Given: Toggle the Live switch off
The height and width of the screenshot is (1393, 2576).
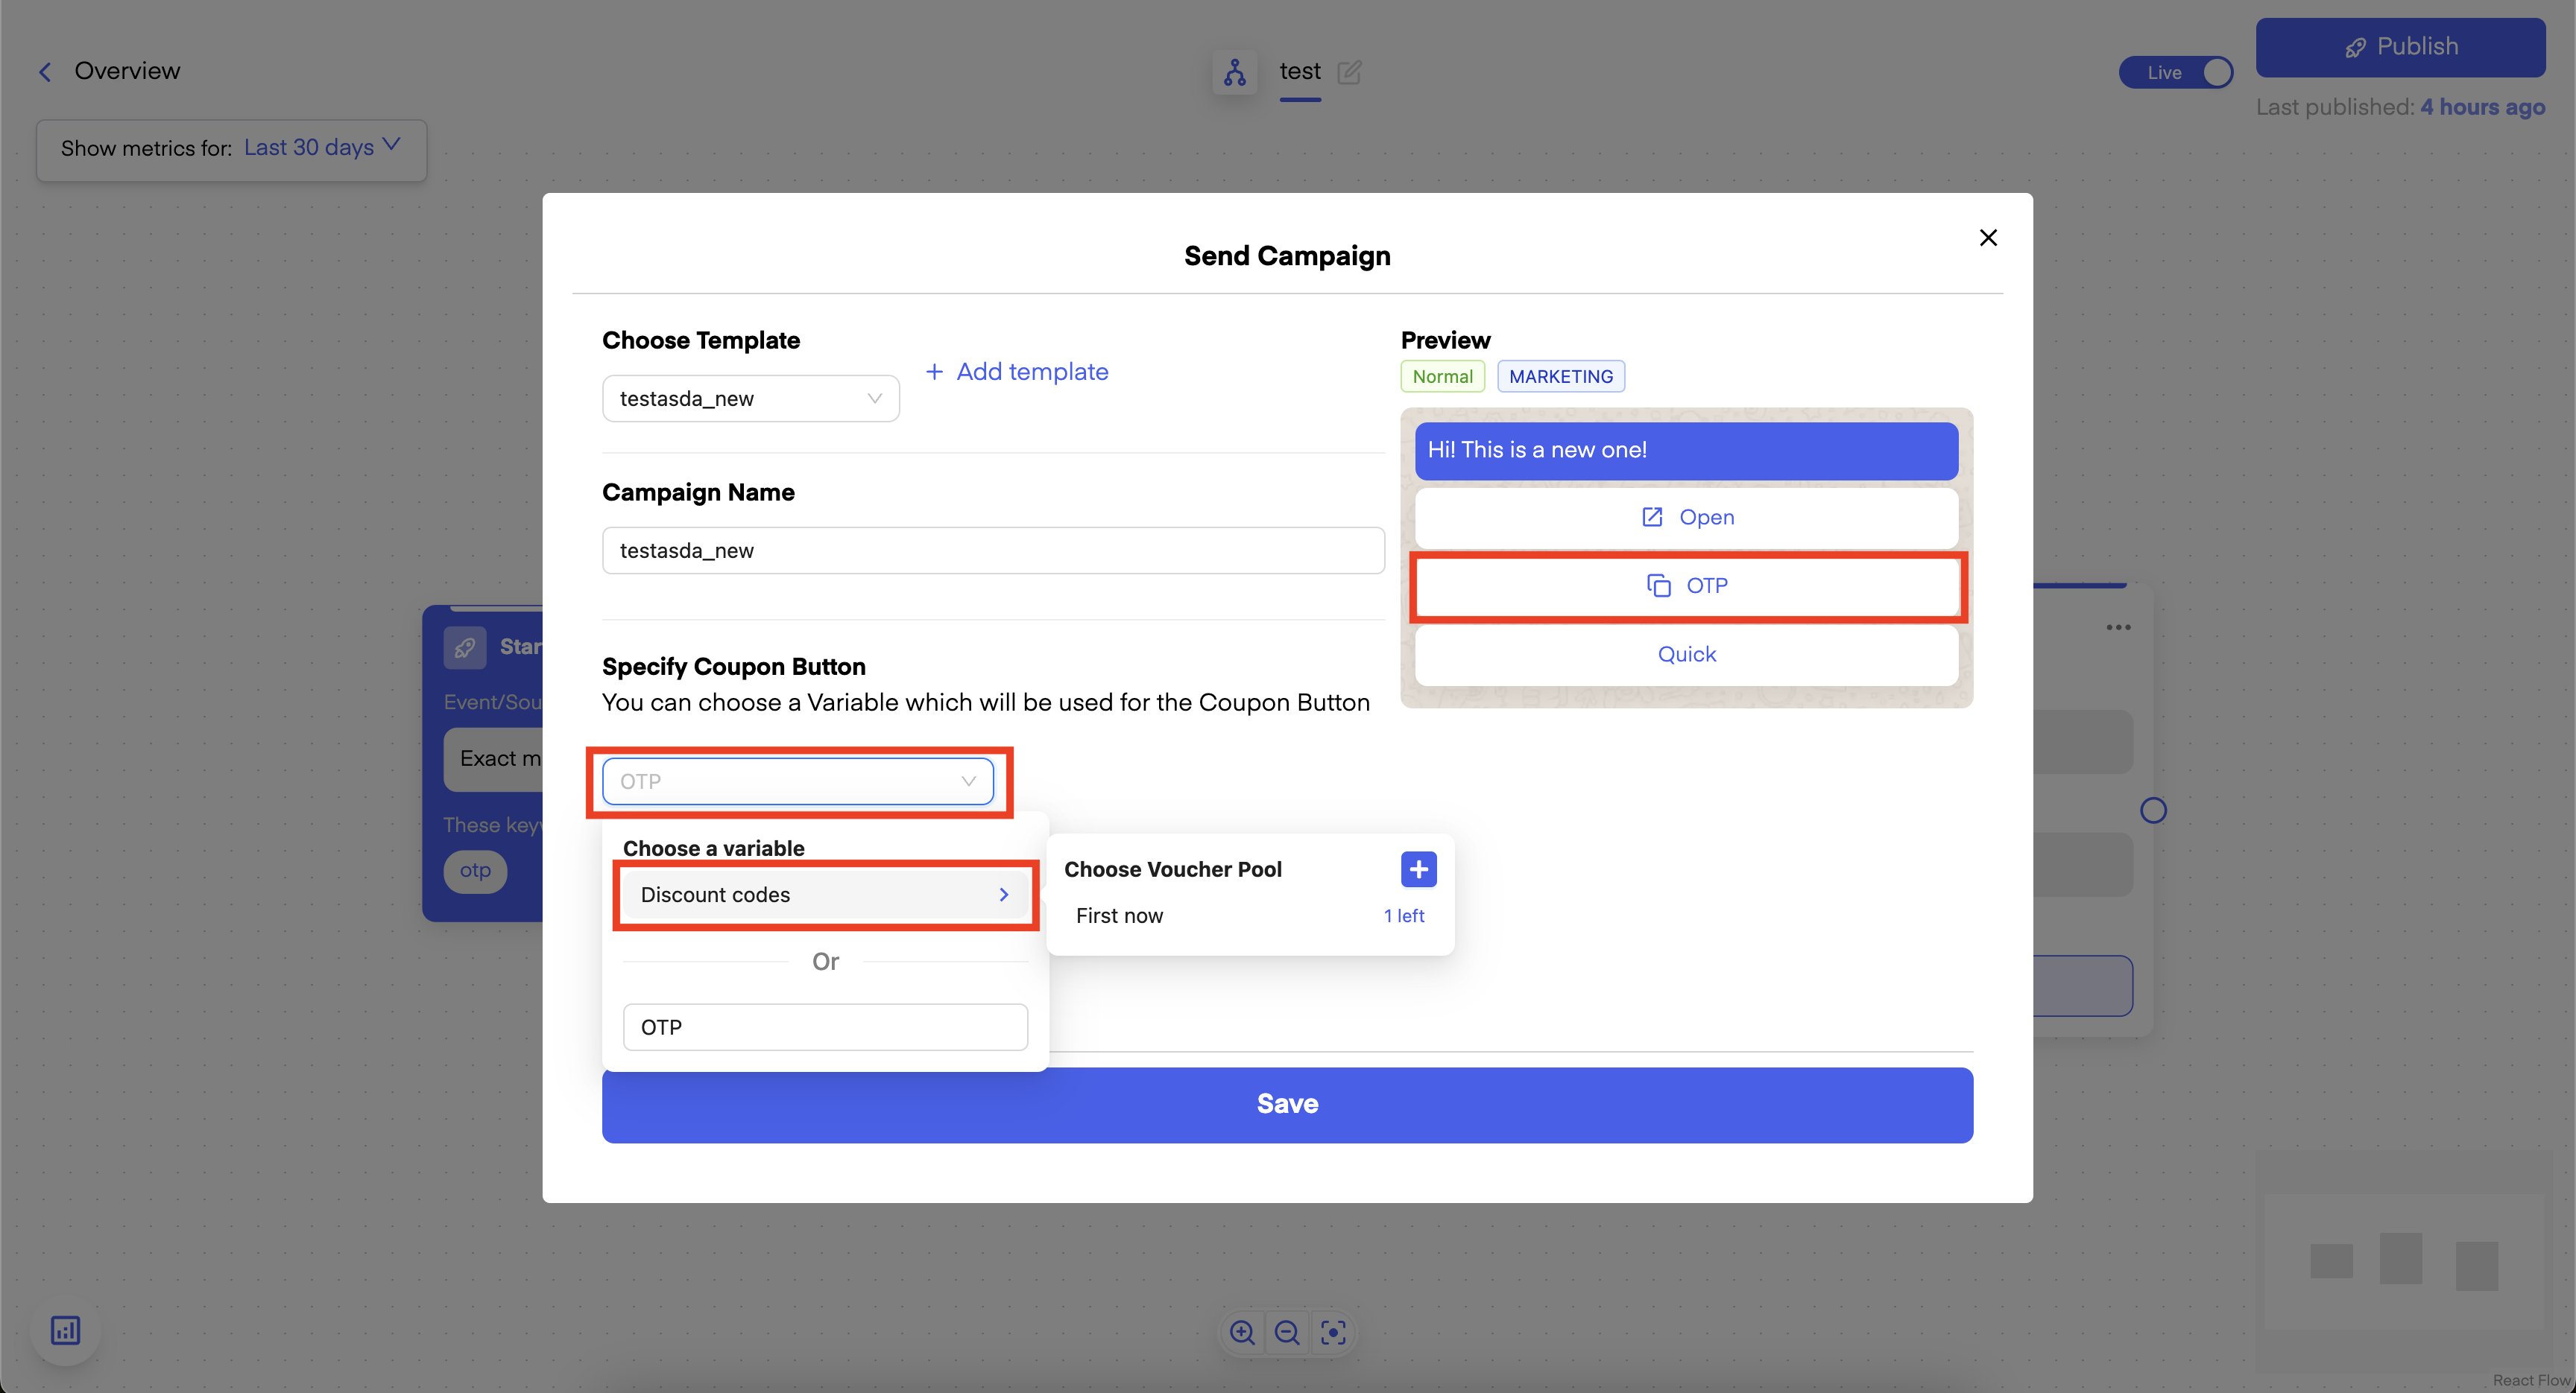Looking at the screenshot, I should point(2176,72).
